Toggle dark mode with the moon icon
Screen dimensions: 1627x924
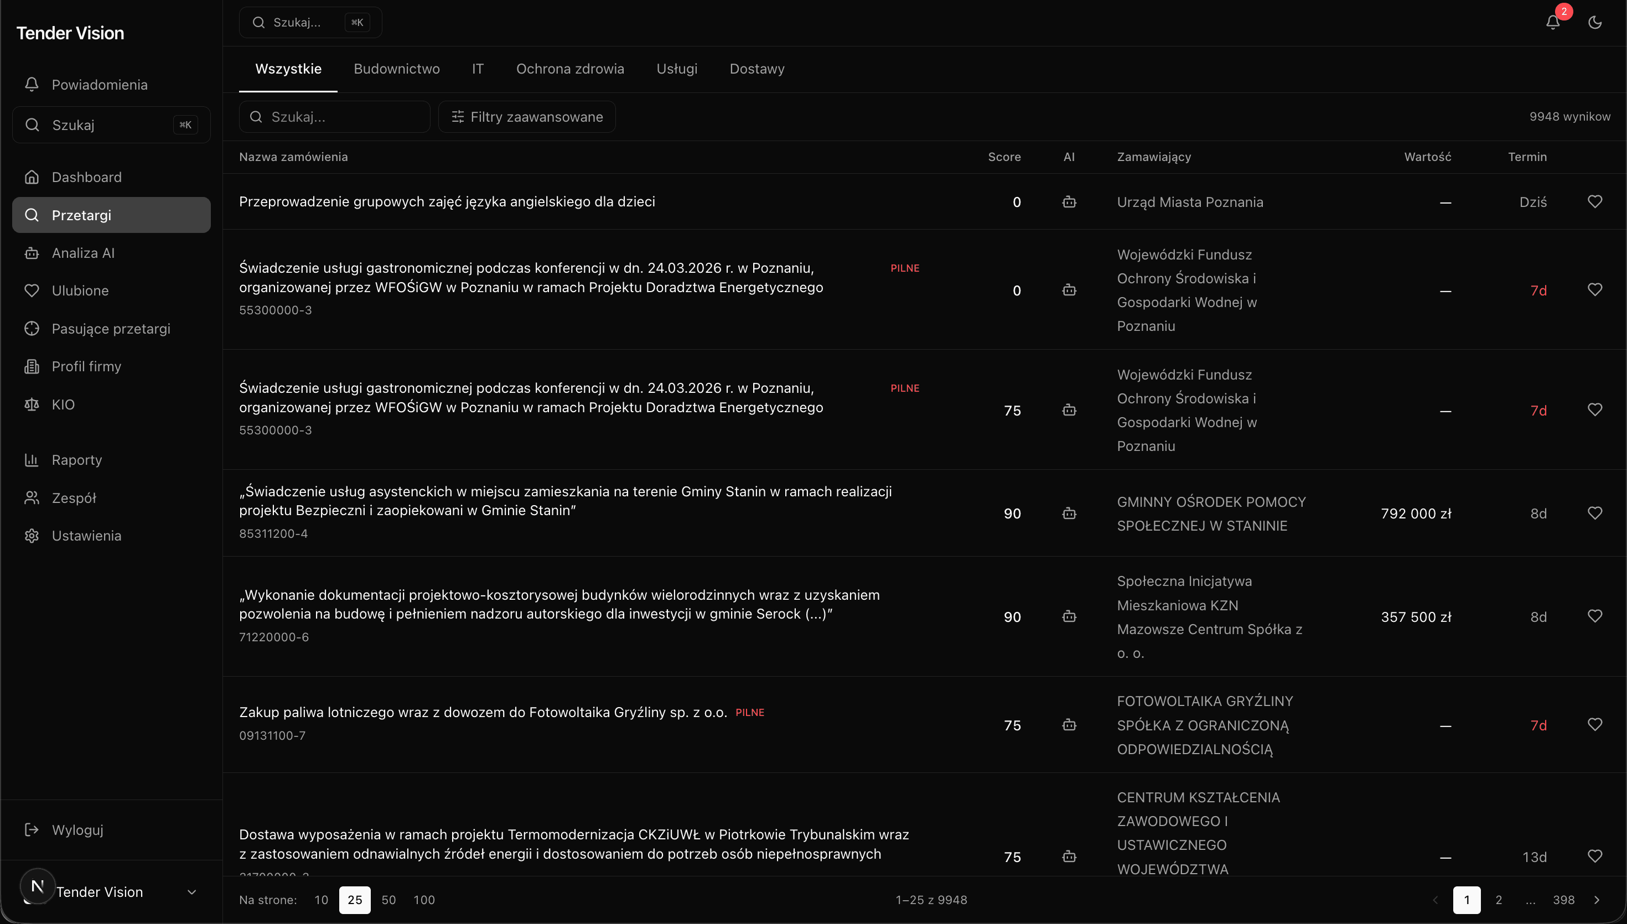click(x=1595, y=22)
